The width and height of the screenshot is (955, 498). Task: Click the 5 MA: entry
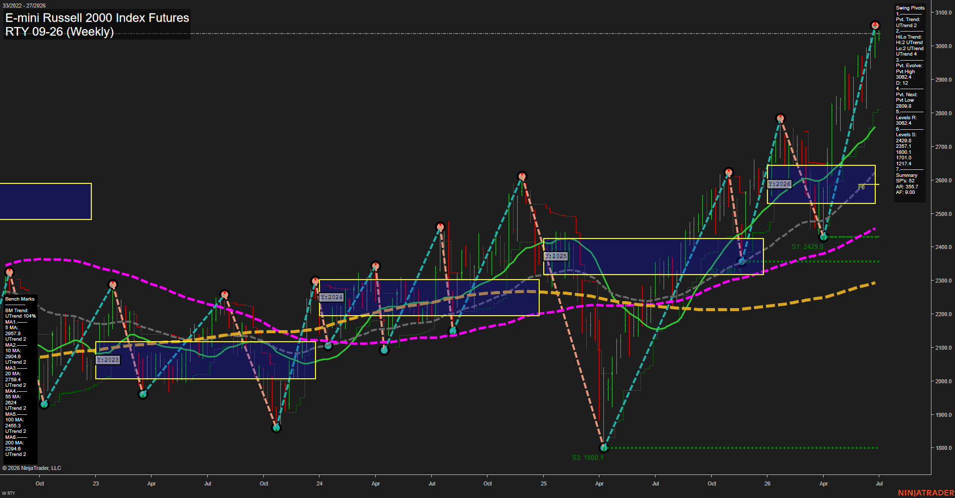13,328
